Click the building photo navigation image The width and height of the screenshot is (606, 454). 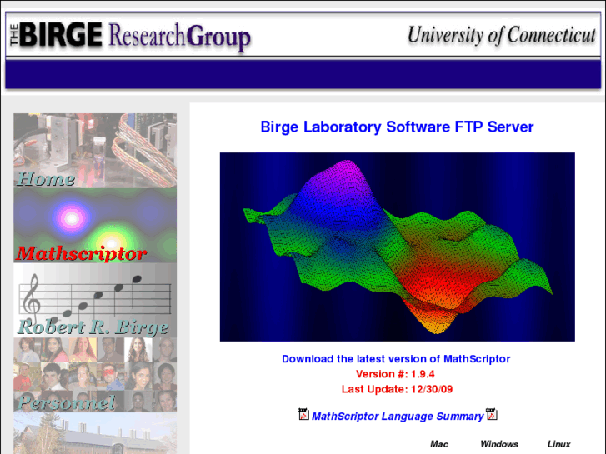coord(95,433)
